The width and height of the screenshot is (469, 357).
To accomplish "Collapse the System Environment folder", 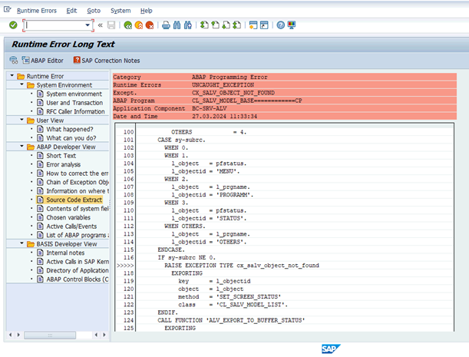I will coord(21,84).
